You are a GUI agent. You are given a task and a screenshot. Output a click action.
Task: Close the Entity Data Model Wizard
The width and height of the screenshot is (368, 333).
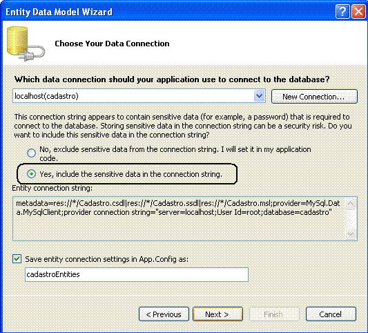click(x=358, y=12)
